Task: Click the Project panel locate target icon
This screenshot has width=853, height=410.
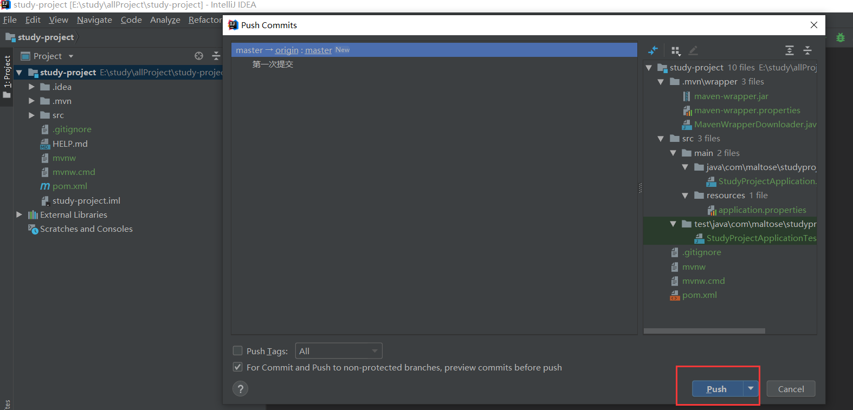Action: (x=199, y=56)
